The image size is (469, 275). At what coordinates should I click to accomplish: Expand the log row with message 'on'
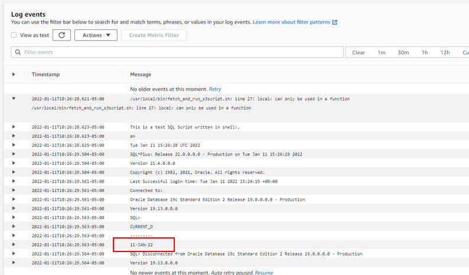(x=14, y=135)
